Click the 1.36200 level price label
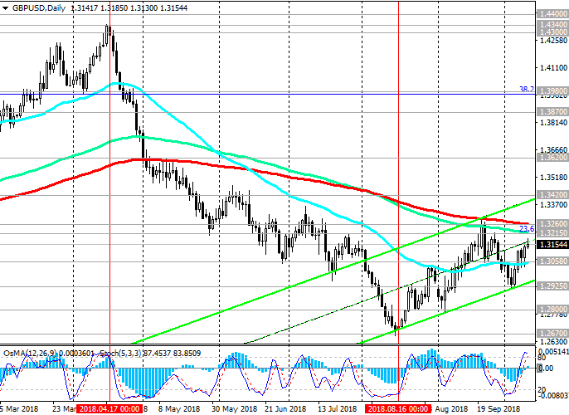 [x=553, y=158]
